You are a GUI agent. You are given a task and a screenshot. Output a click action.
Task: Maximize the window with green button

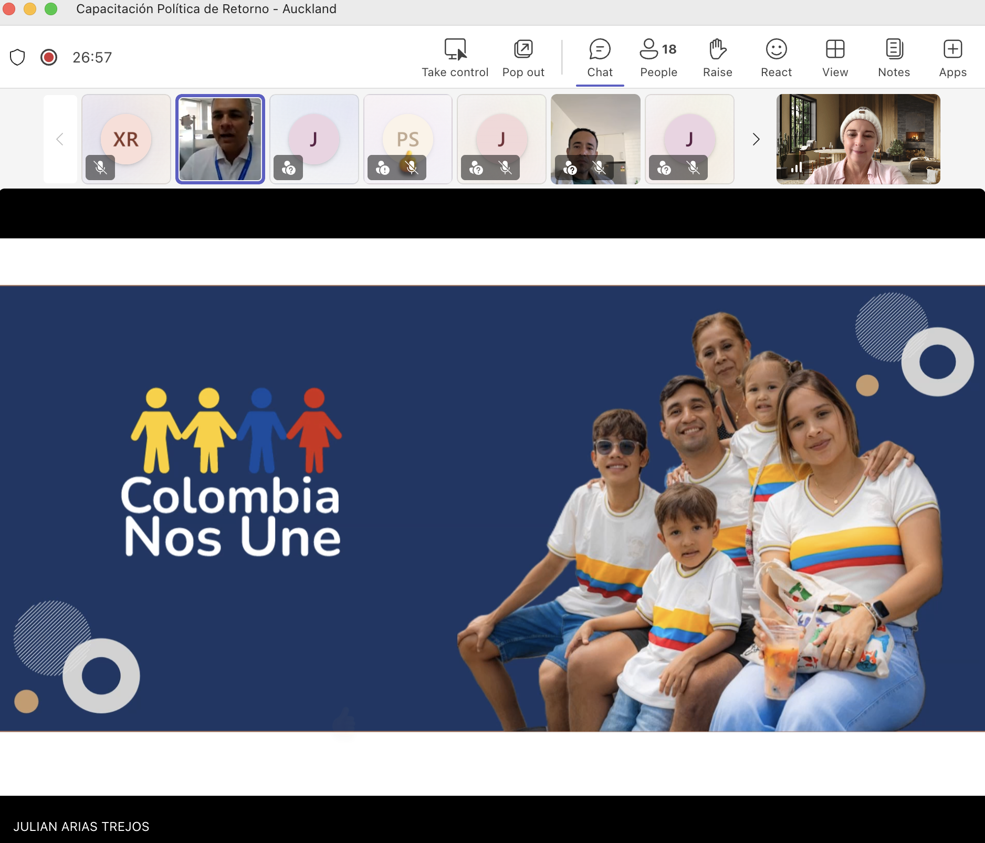51,9
